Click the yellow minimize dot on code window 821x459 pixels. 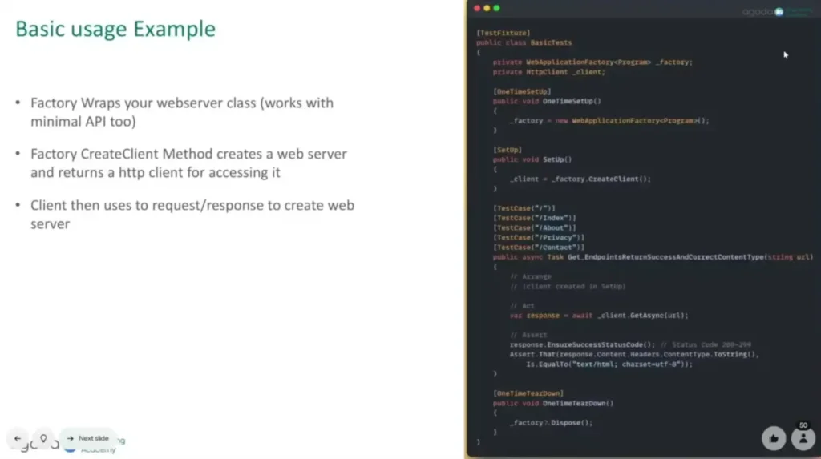[x=487, y=8]
